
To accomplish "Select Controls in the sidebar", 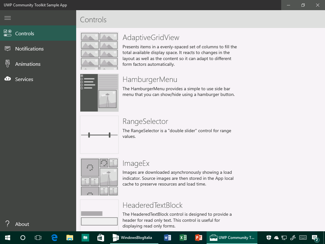I will [x=38, y=33].
